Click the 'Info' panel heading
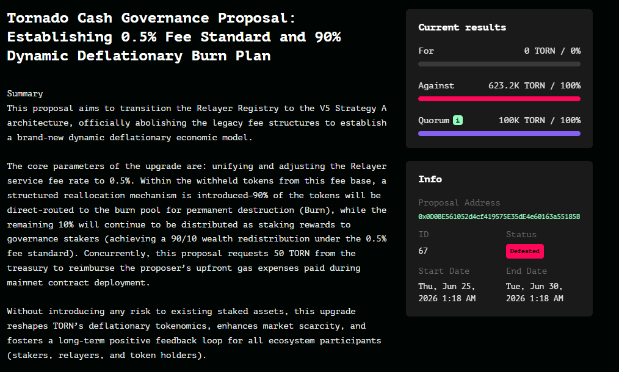The width and height of the screenshot is (619, 372). (x=430, y=179)
